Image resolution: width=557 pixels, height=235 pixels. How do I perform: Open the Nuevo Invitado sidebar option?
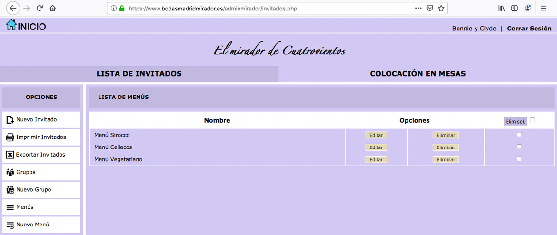pos(41,119)
